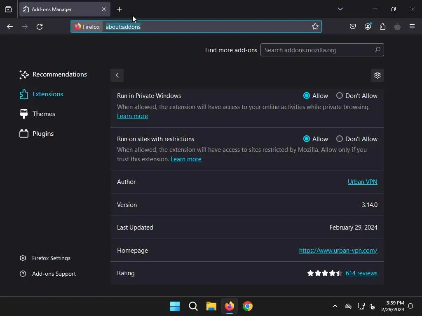Go forward one page
Viewport: 422px width, 316px height.
tap(25, 27)
